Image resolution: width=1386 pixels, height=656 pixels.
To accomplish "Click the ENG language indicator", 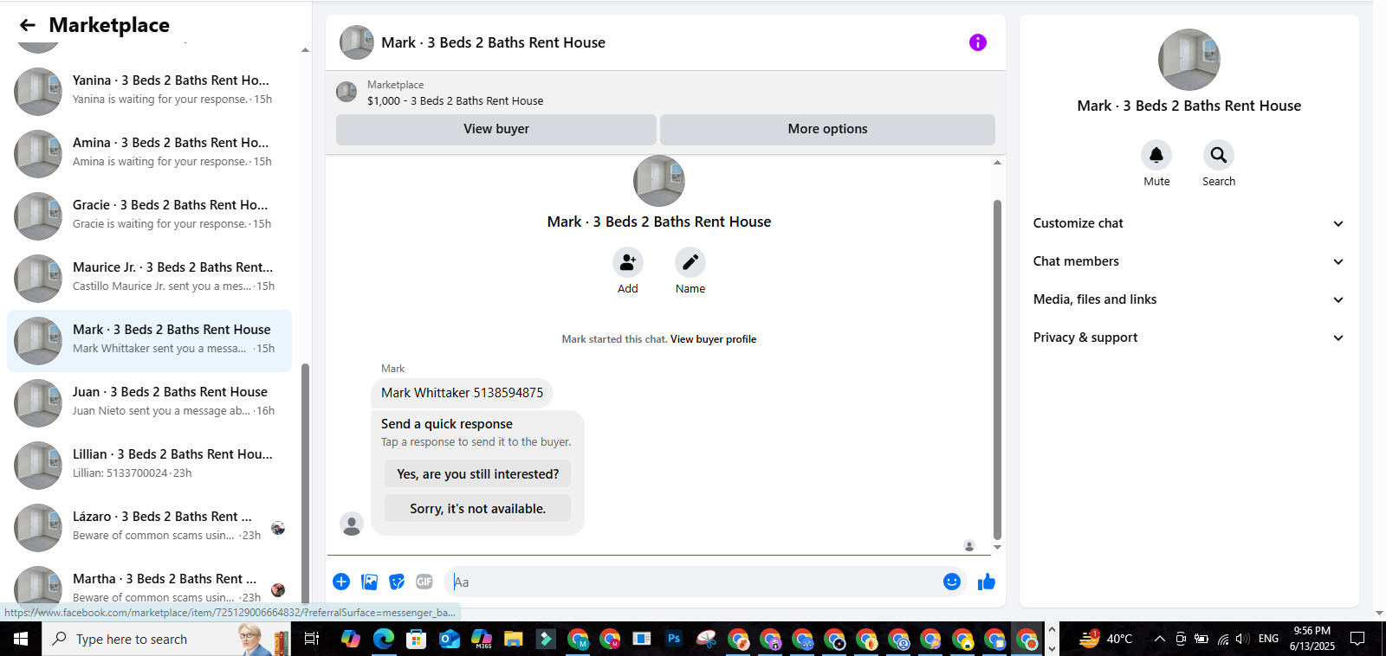I will 1268,639.
